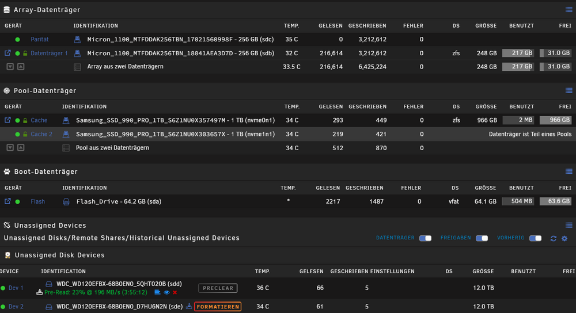Click green status dot of Cache 2
The image size is (576, 313).
(x=17, y=134)
